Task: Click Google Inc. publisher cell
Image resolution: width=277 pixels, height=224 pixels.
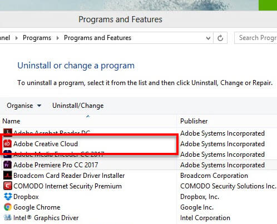Action: [x=197, y=207]
